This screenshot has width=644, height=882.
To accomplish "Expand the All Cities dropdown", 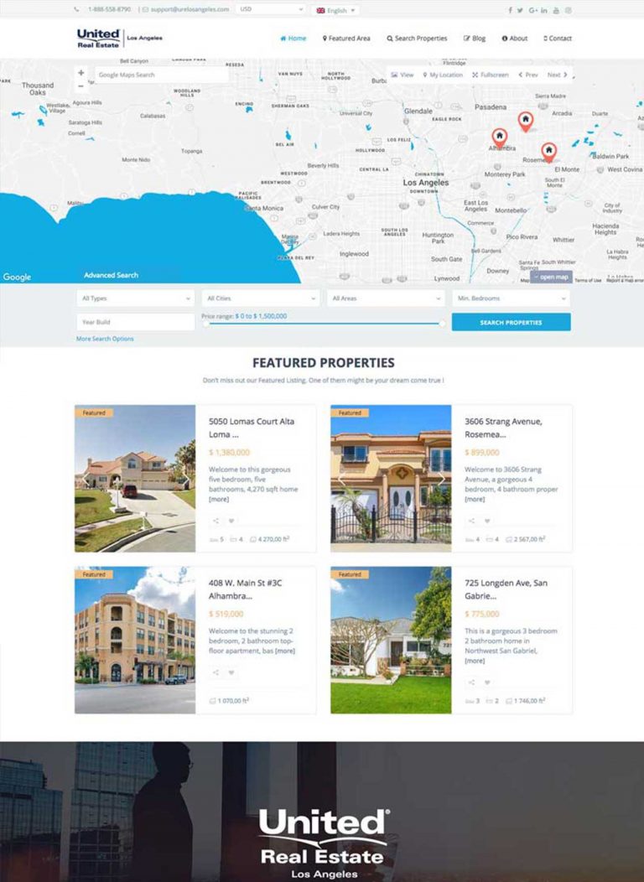I will pos(261,298).
